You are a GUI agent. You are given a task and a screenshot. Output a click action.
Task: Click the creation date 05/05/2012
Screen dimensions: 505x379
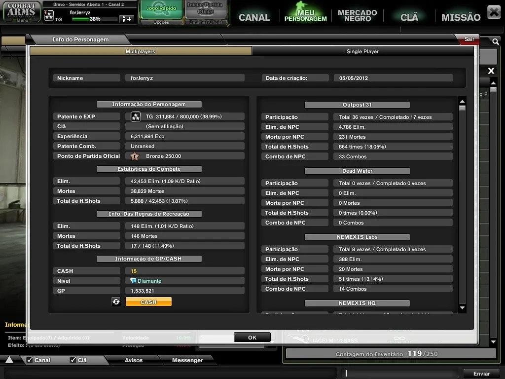pos(393,78)
